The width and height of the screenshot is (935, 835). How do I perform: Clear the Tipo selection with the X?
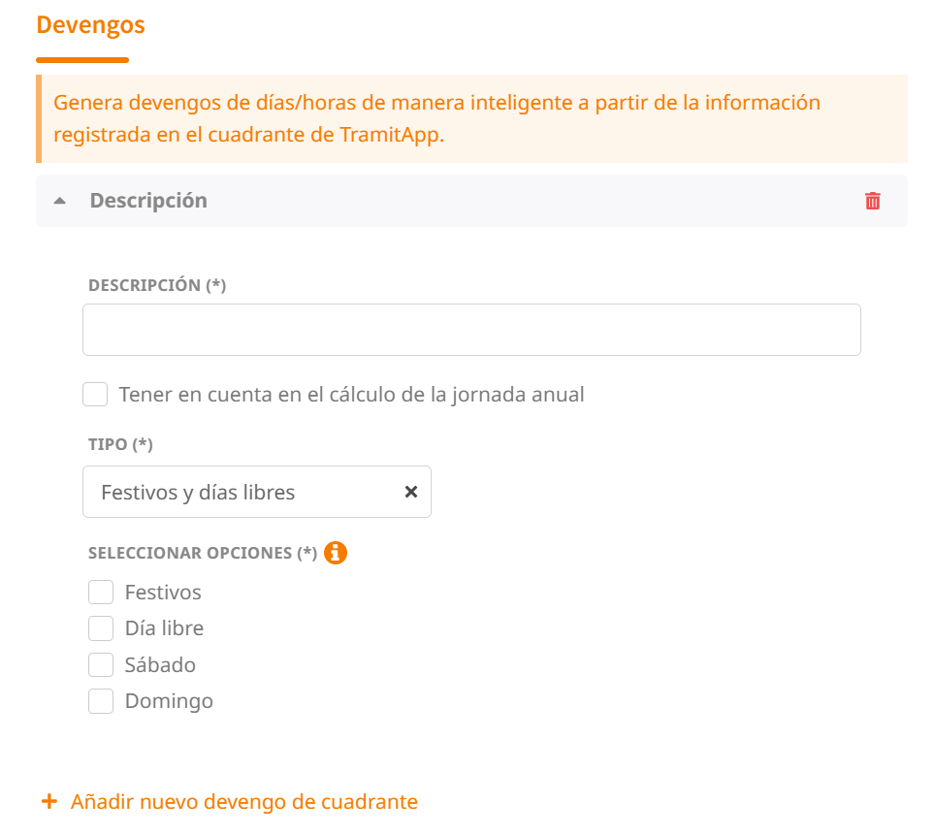tap(411, 492)
